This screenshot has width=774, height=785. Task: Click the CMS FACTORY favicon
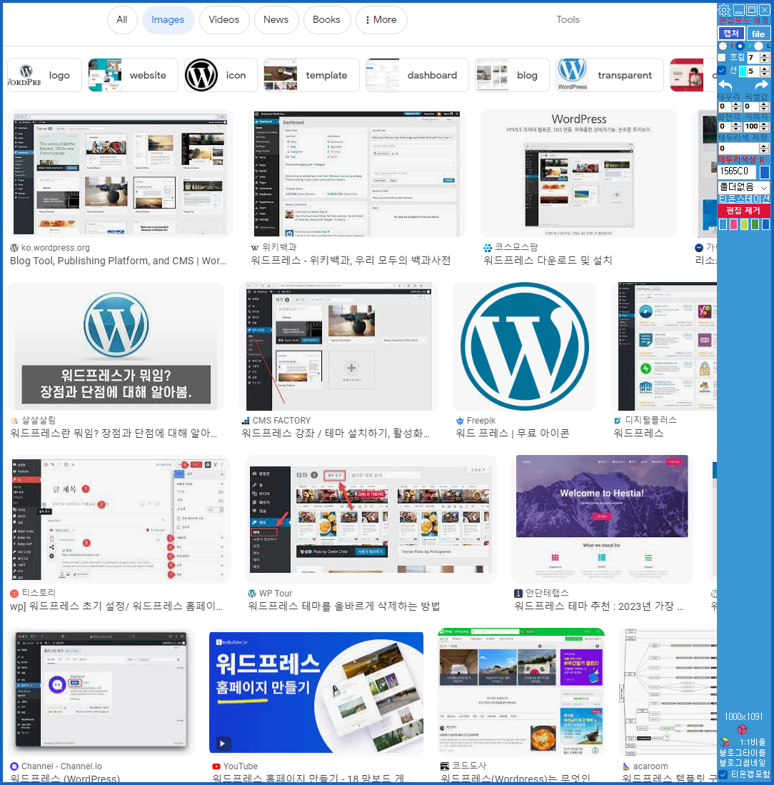pos(246,421)
